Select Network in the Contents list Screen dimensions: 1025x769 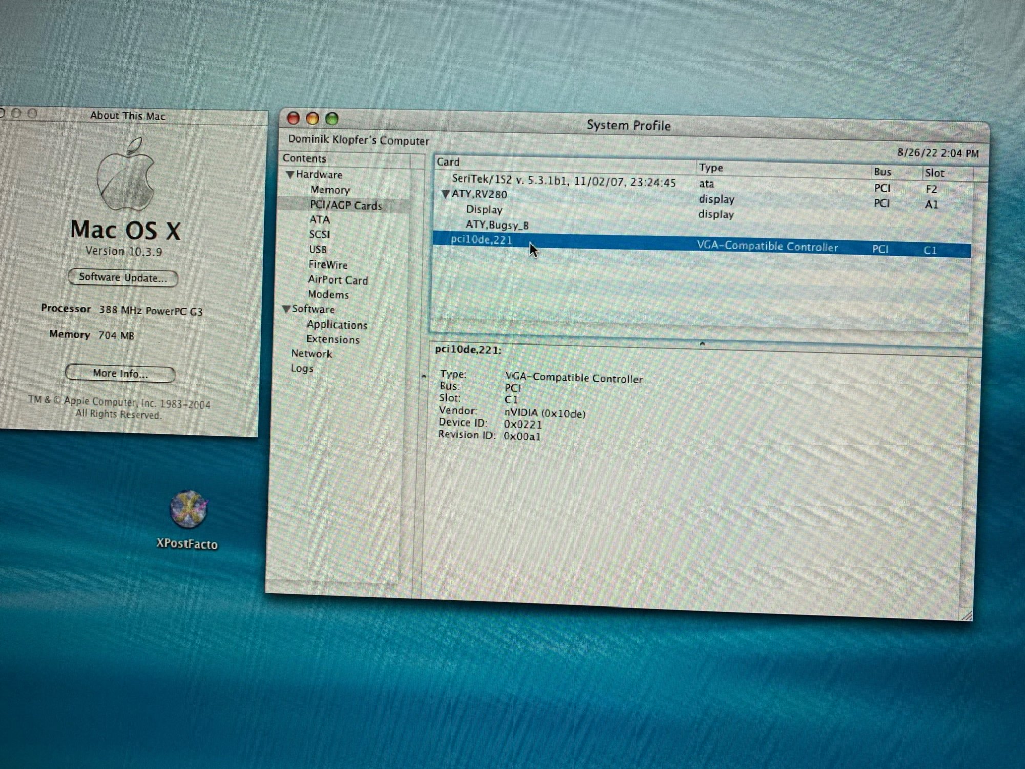pyautogui.click(x=312, y=354)
